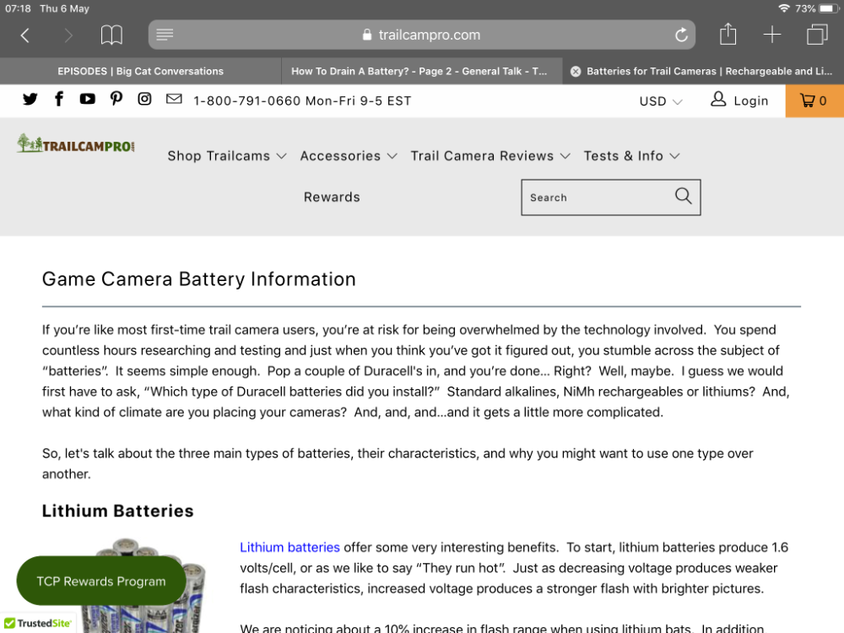Click the email envelope icon
Viewport: 844px width, 633px height.
[x=174, y=99]
